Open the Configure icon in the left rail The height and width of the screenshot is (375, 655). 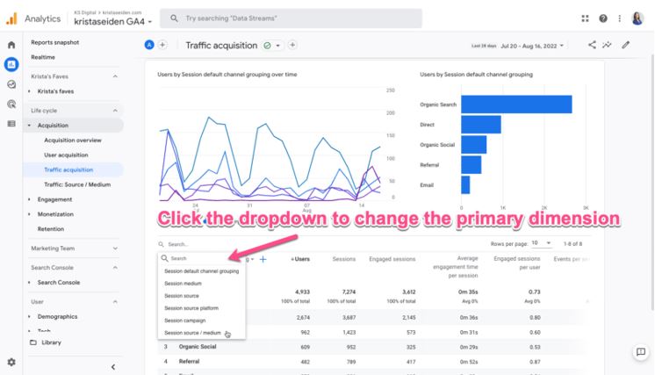pyautogui.click(x=11, y=124)
